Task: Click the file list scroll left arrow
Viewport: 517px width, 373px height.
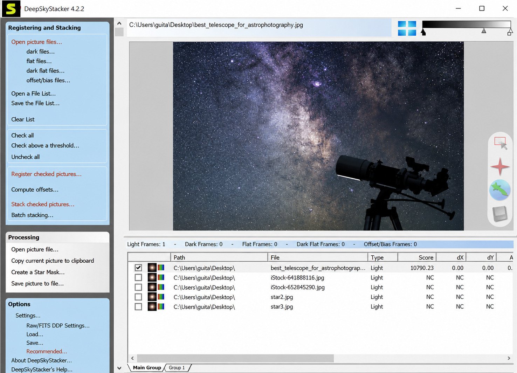Action: click(x=132, y=358)
